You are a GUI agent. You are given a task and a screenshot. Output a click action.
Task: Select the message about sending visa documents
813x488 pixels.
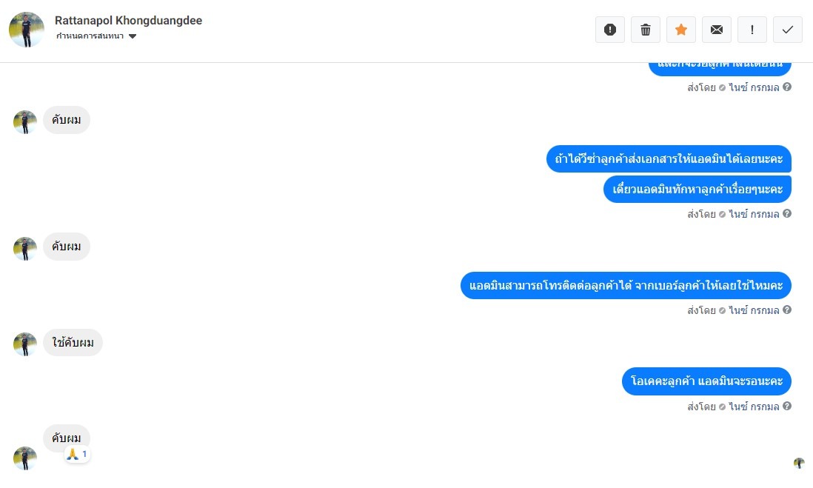pos(669,158)
